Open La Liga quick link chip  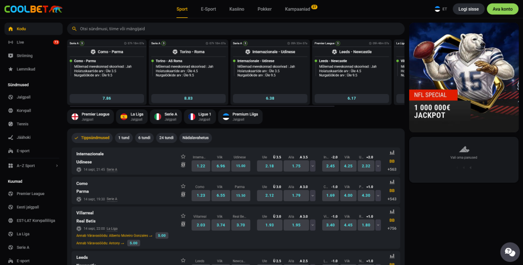(x=132, y=116)
